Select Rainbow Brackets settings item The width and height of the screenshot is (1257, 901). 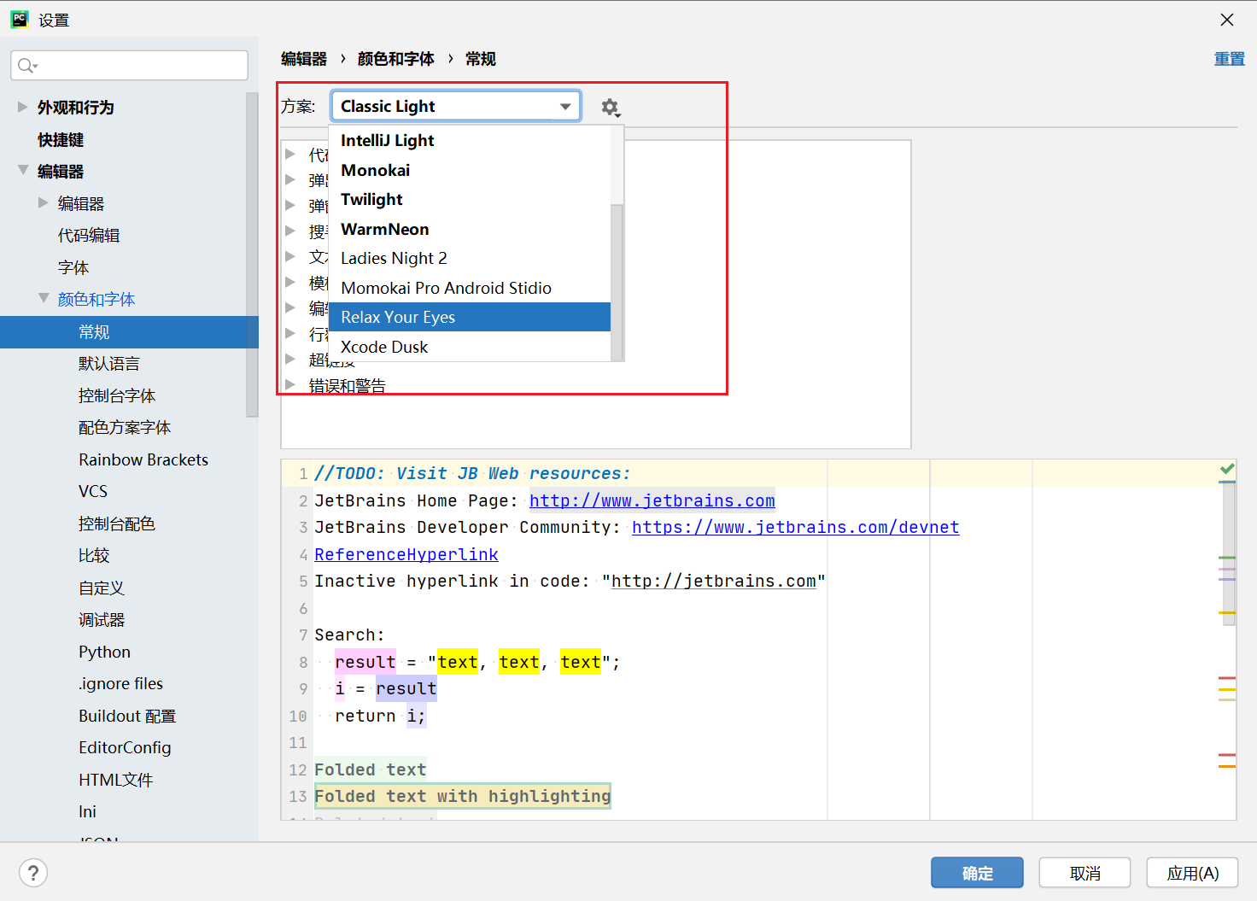143,459
